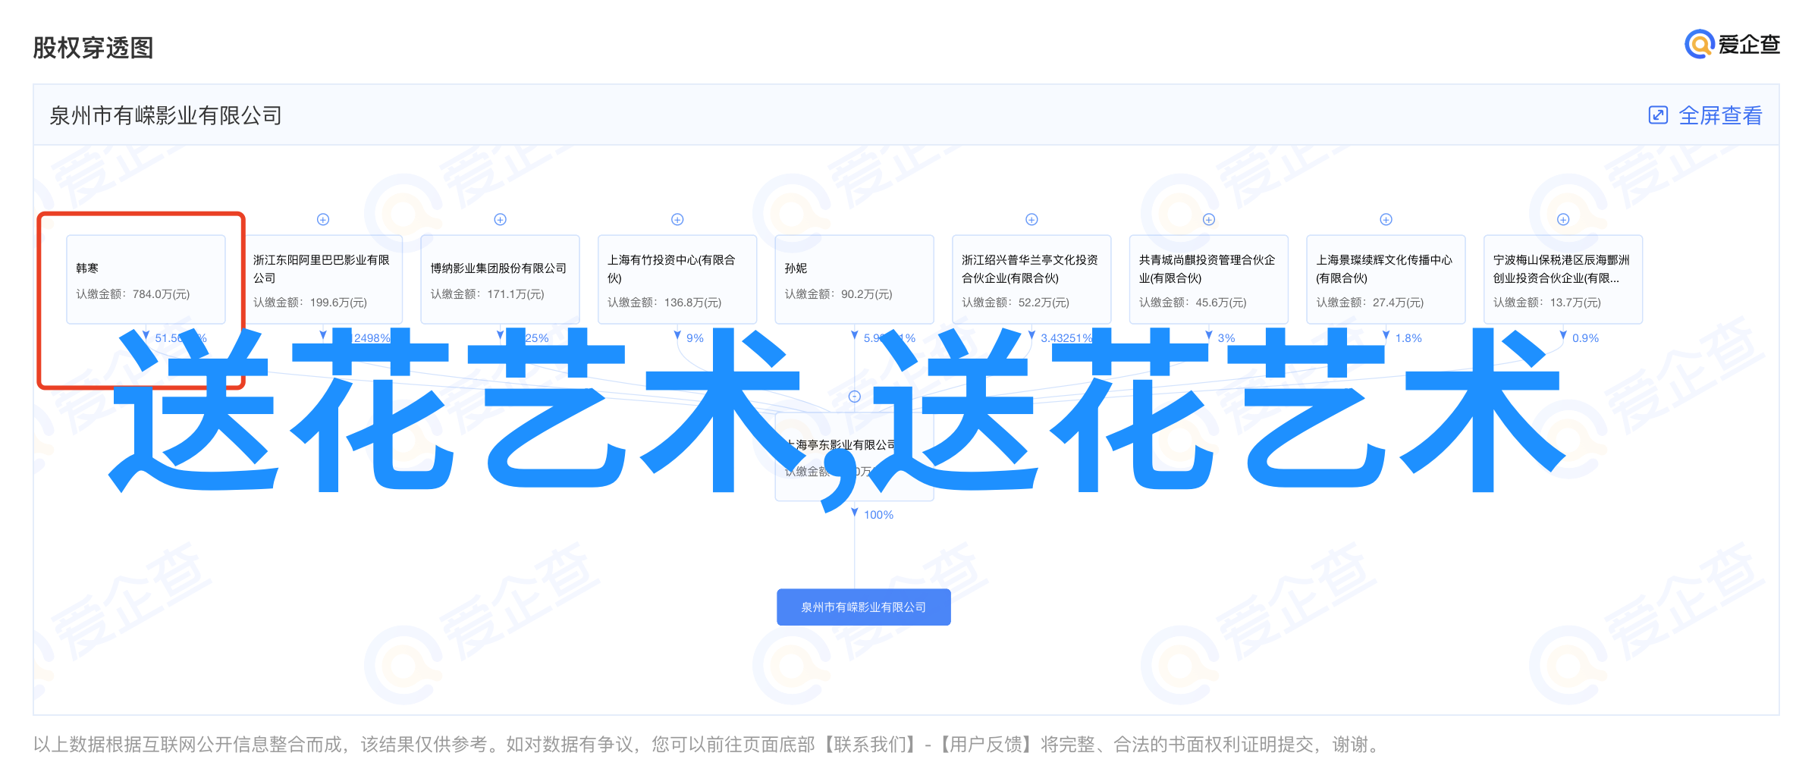Click the 3% share label
Viewport: 1796px width, 778px height.
1226,338
